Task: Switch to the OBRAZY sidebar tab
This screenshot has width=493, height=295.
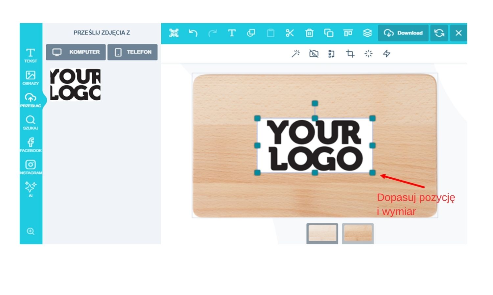Action: click(31, 78)
